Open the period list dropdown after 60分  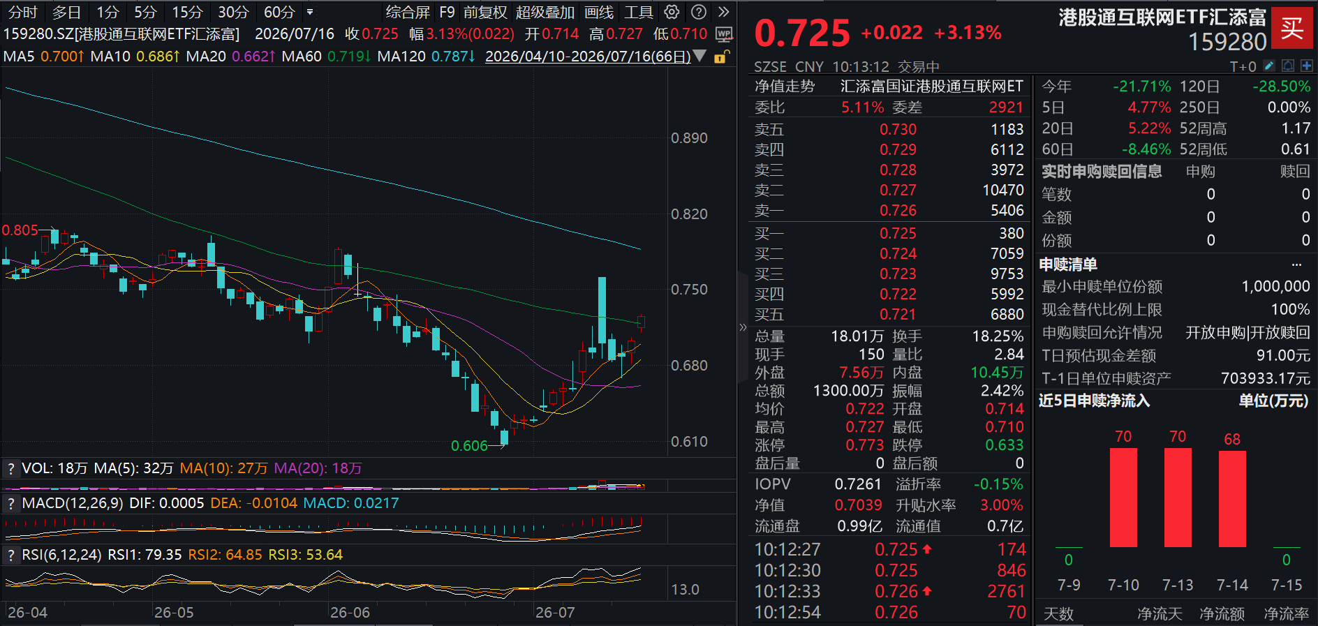tap(310, 12)
